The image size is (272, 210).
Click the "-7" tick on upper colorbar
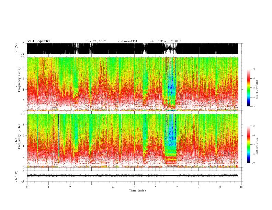253,106
